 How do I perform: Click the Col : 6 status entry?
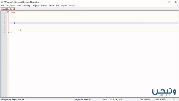(x=111, y=99)
